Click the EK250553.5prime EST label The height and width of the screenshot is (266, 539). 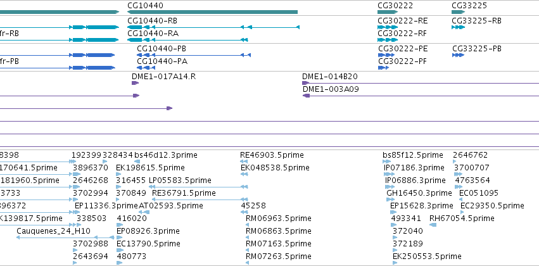click(427, 256)
